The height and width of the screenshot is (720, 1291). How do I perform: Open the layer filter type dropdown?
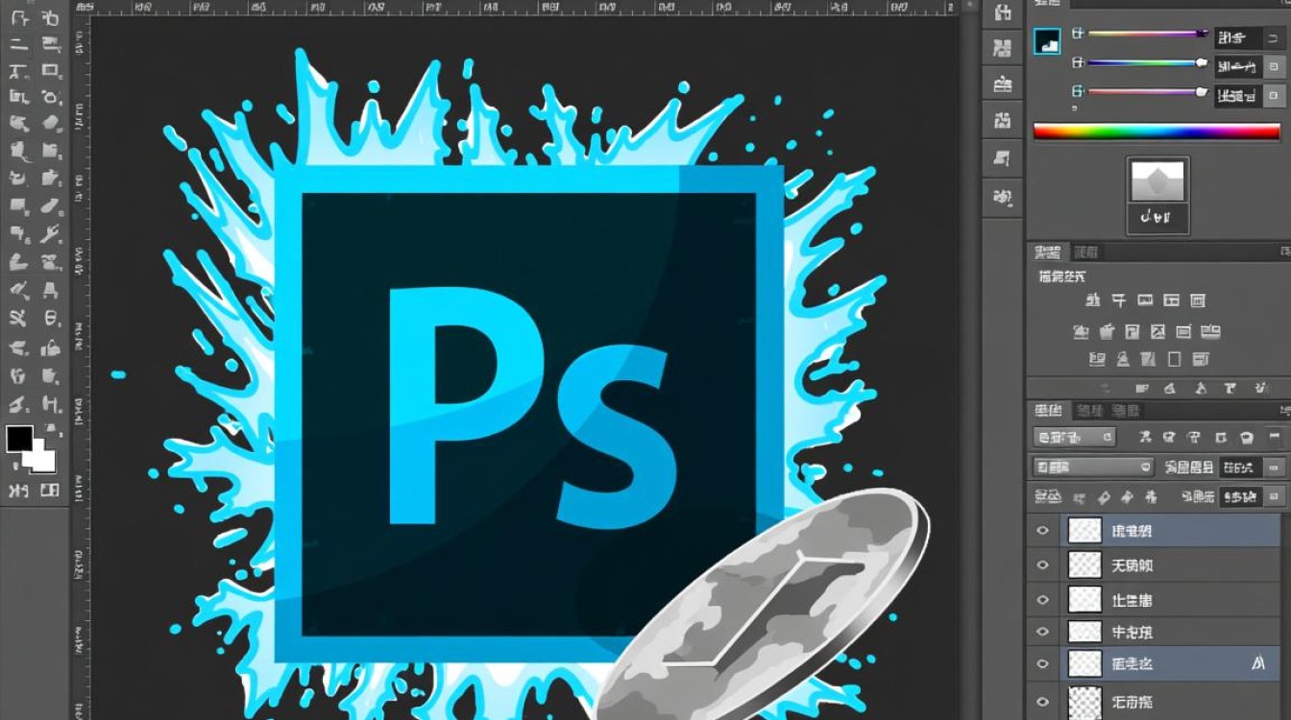tap(1074, 437)
